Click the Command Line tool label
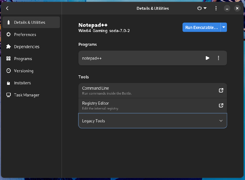The width and height of the screenshot is (245, 180). [96, 88]
